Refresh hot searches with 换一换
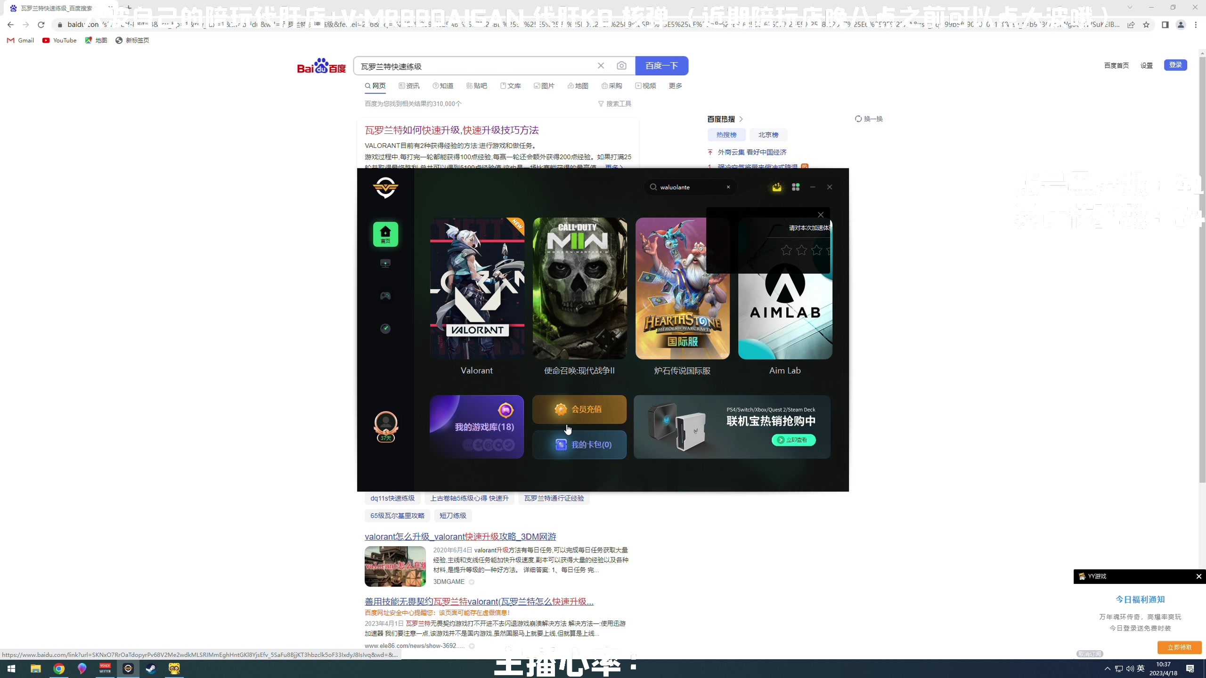 (x=869, y=119)
